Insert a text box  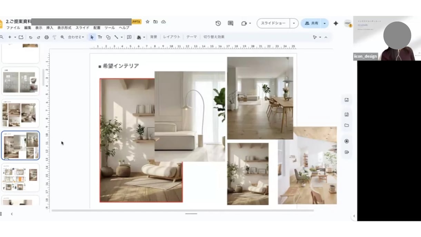click(x=100, y=37)
